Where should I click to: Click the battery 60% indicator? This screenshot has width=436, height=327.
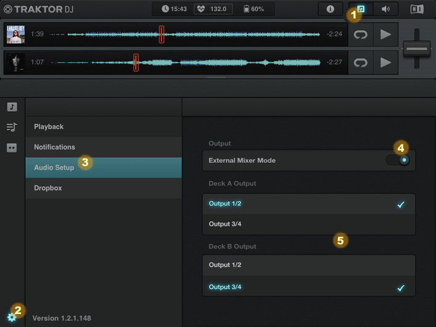[253, 9]
